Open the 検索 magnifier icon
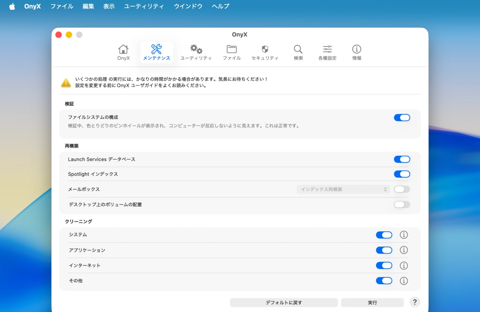The image size is (480, 312). [x=298, y=52]
